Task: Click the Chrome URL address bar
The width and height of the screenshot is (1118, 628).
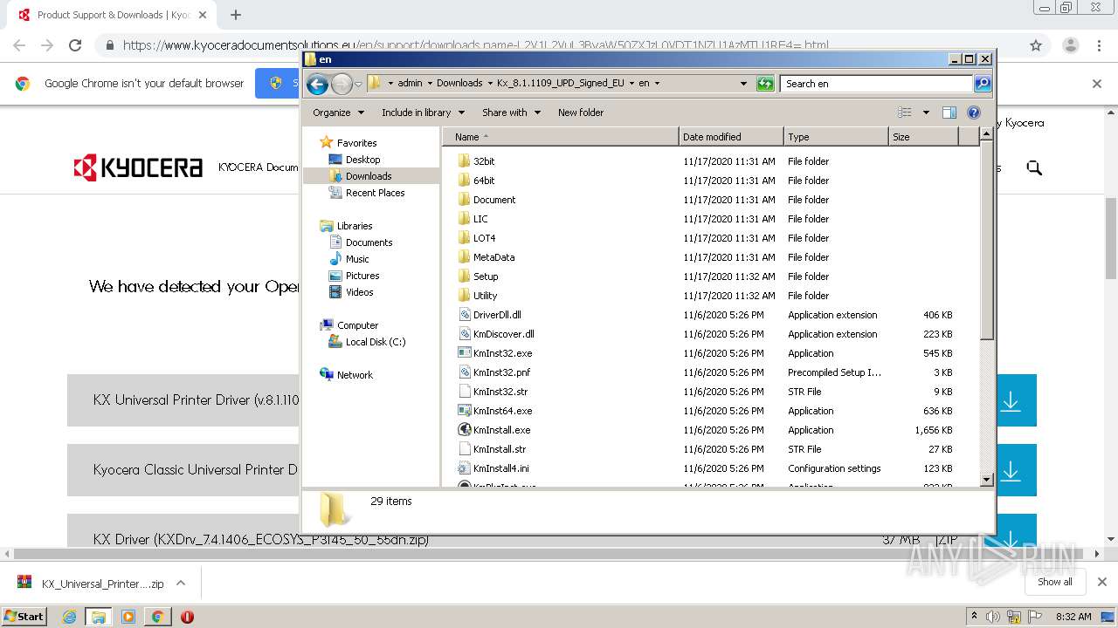Action: point(559,45)
